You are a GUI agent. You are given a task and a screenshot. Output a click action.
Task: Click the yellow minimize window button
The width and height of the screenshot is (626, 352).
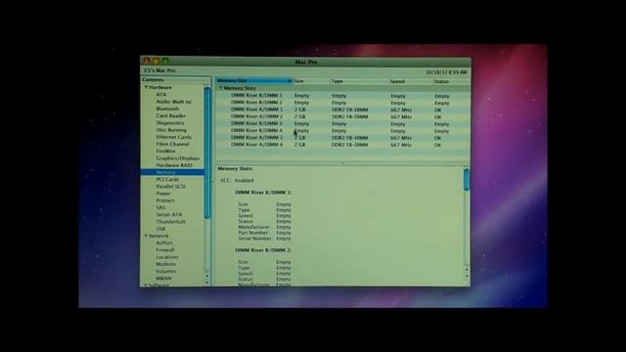156,61
